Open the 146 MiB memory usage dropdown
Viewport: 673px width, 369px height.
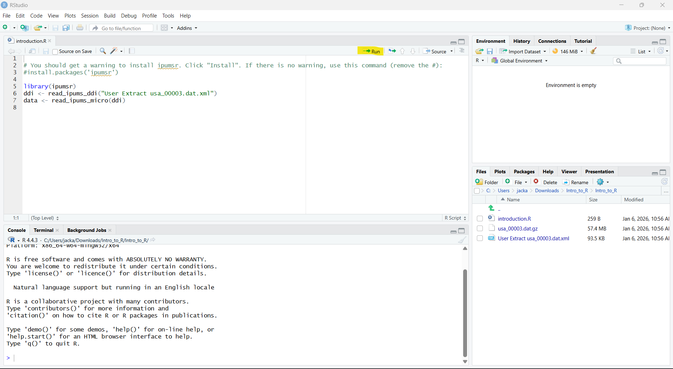coord(568,51)
